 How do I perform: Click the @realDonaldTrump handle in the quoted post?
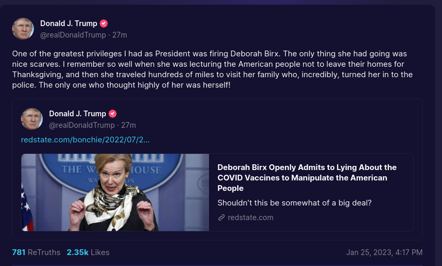point(82,125)
